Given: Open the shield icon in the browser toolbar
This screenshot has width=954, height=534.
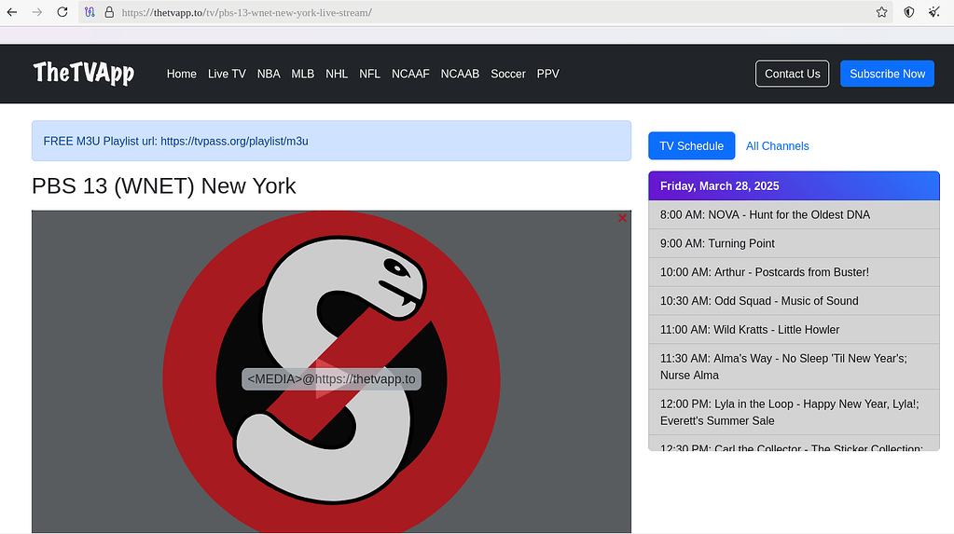Looking at the screenshot, I should [909, 12].
